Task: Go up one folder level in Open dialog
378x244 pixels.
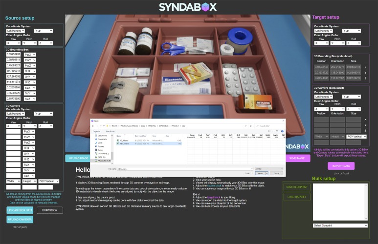Action: click(104, 126)
